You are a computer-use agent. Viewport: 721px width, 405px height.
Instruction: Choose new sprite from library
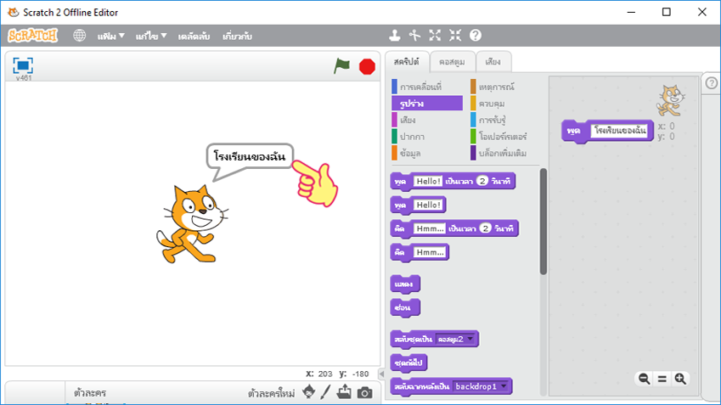pyautogui.click(x=309, y=392)
